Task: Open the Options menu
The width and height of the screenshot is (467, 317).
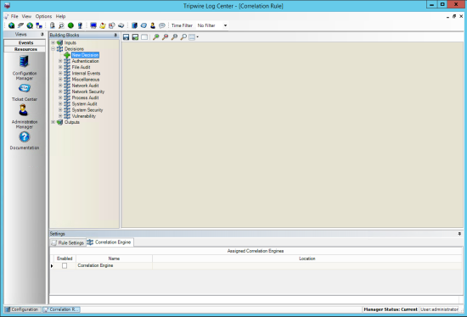Action: point(43,16)
